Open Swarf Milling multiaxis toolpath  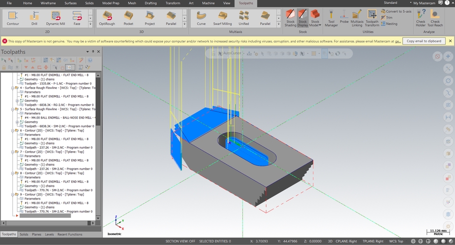coord(223,18)
